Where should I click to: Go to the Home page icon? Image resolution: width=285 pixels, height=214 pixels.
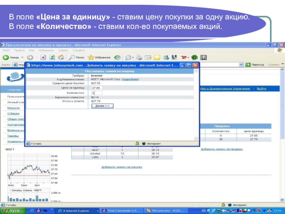click(x=61, y=57)
